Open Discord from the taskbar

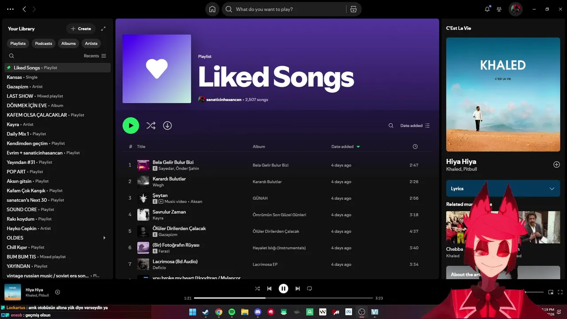[x=258, y=312]
